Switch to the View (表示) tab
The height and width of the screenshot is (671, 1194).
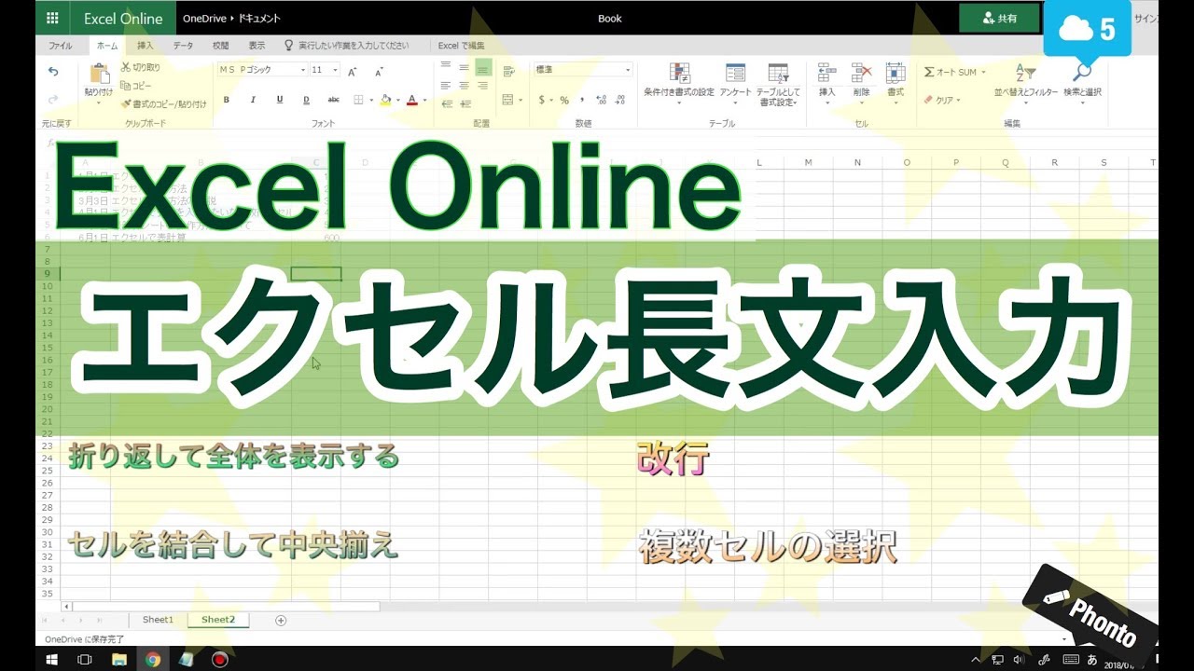point(257,45)
